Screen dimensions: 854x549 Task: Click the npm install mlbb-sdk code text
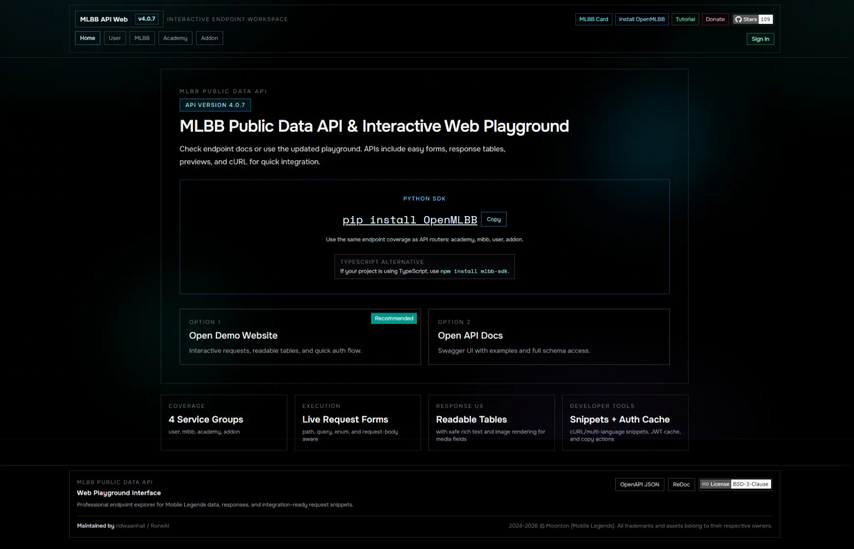tap(474, 271)
